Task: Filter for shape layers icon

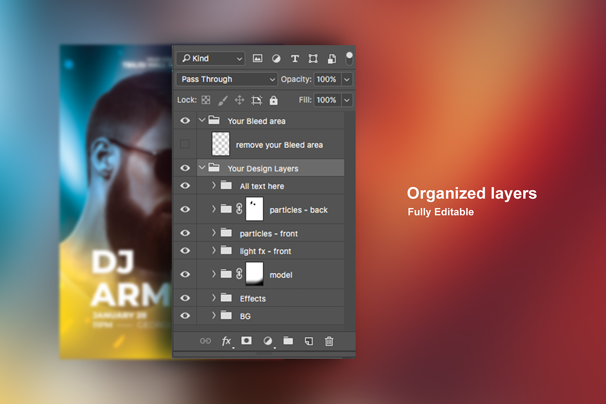Action: pos(313,59)
